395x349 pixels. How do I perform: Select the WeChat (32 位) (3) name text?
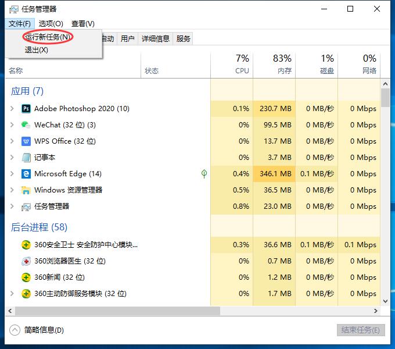coord(65,125)
